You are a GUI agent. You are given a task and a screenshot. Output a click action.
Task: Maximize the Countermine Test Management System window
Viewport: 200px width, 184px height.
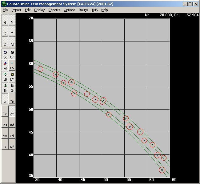(190, 4)
